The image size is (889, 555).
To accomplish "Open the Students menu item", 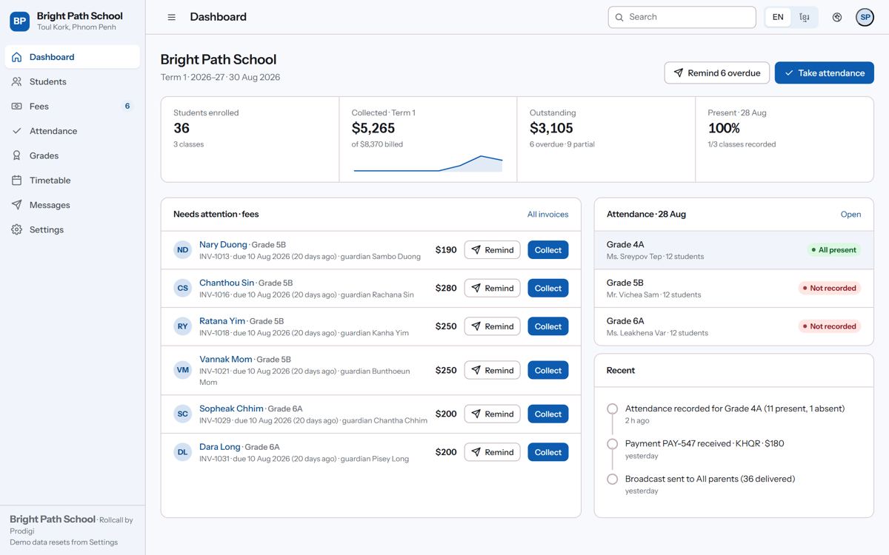I will click(x=72, y=81).
